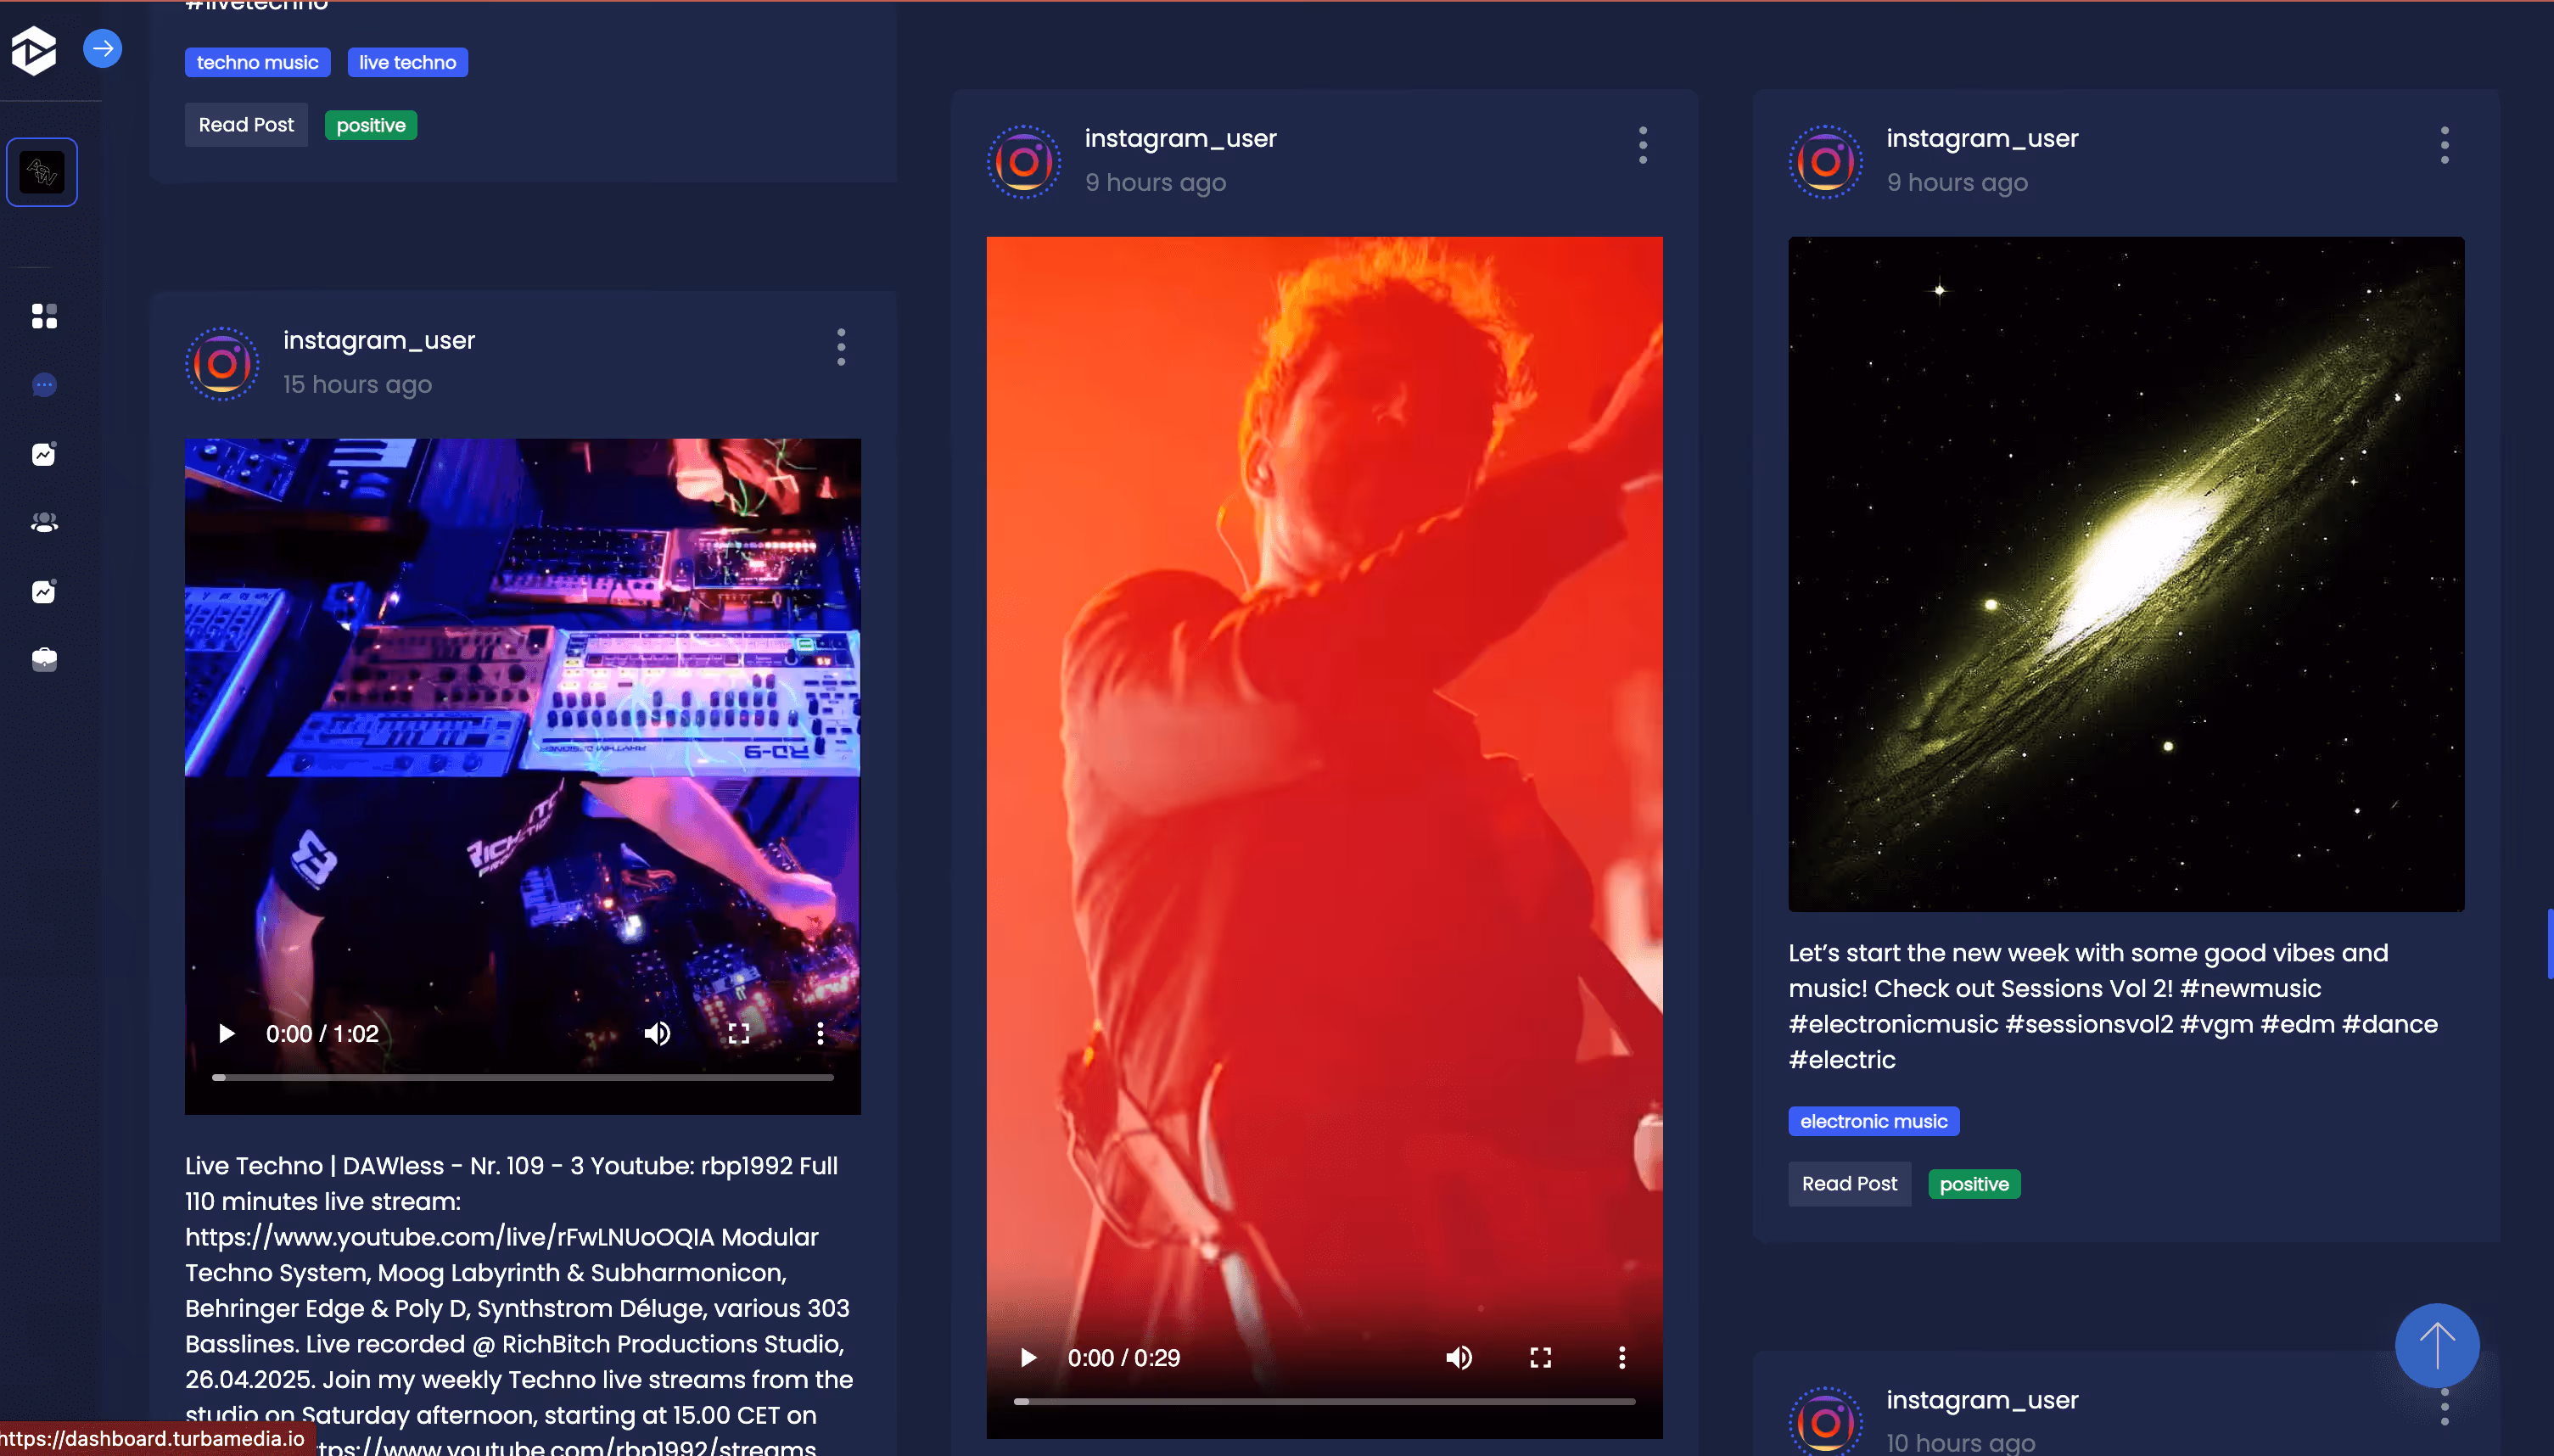This screenshot has height=1456, width=2554.
Task: Click Instagram avatar of 15 hours ago post
Action: point(222,363)
